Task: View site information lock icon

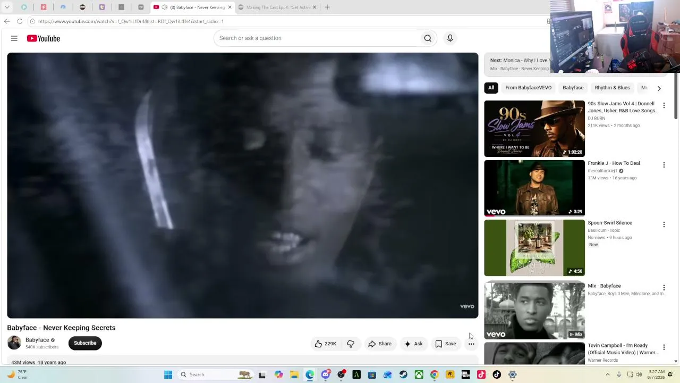Action: (x=32, y=21)
